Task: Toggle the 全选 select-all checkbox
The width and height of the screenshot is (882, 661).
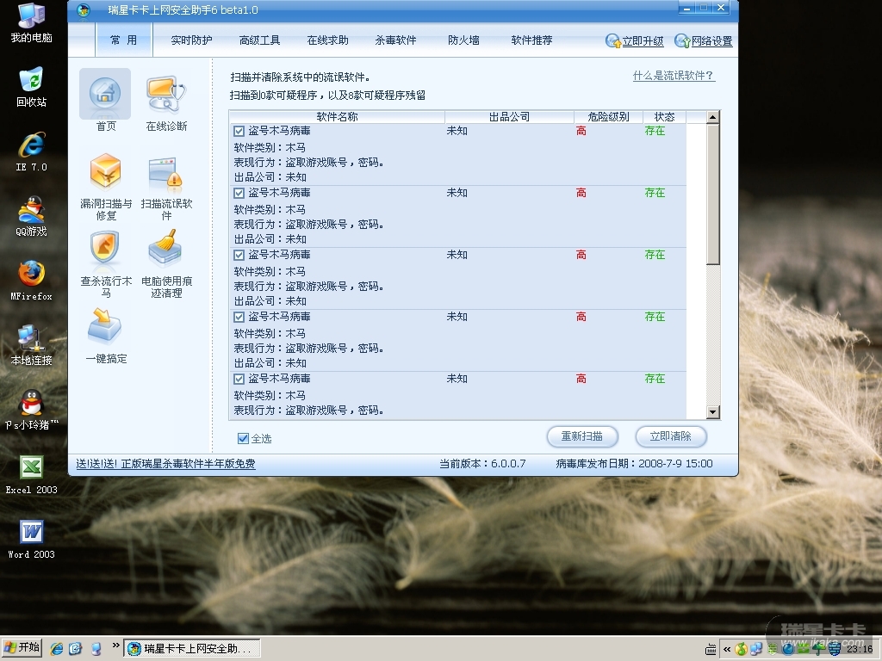Action: (243, 438)
